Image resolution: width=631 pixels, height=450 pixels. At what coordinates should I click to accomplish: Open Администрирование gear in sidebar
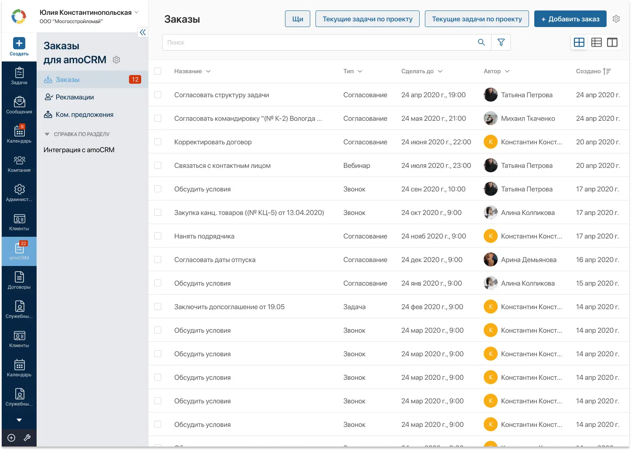[19, 193]
